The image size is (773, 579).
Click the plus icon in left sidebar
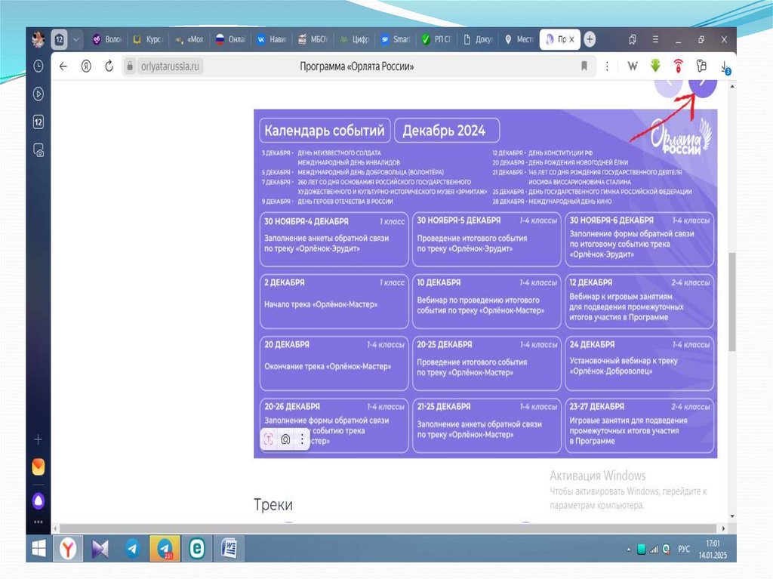tap(38, 439)
